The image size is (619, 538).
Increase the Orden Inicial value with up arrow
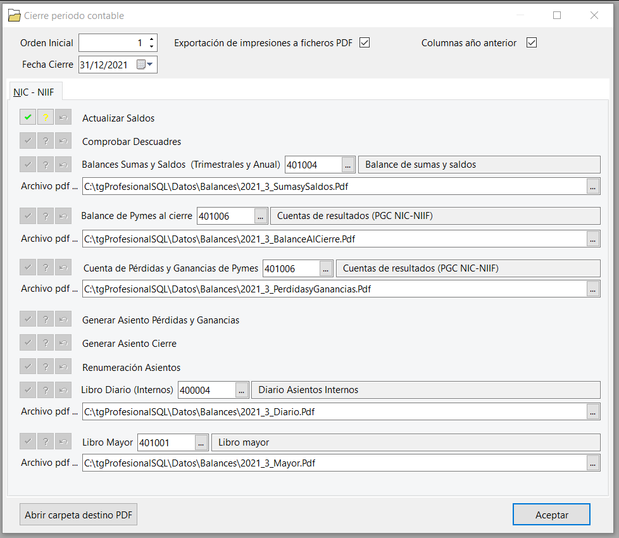(152, 39)
